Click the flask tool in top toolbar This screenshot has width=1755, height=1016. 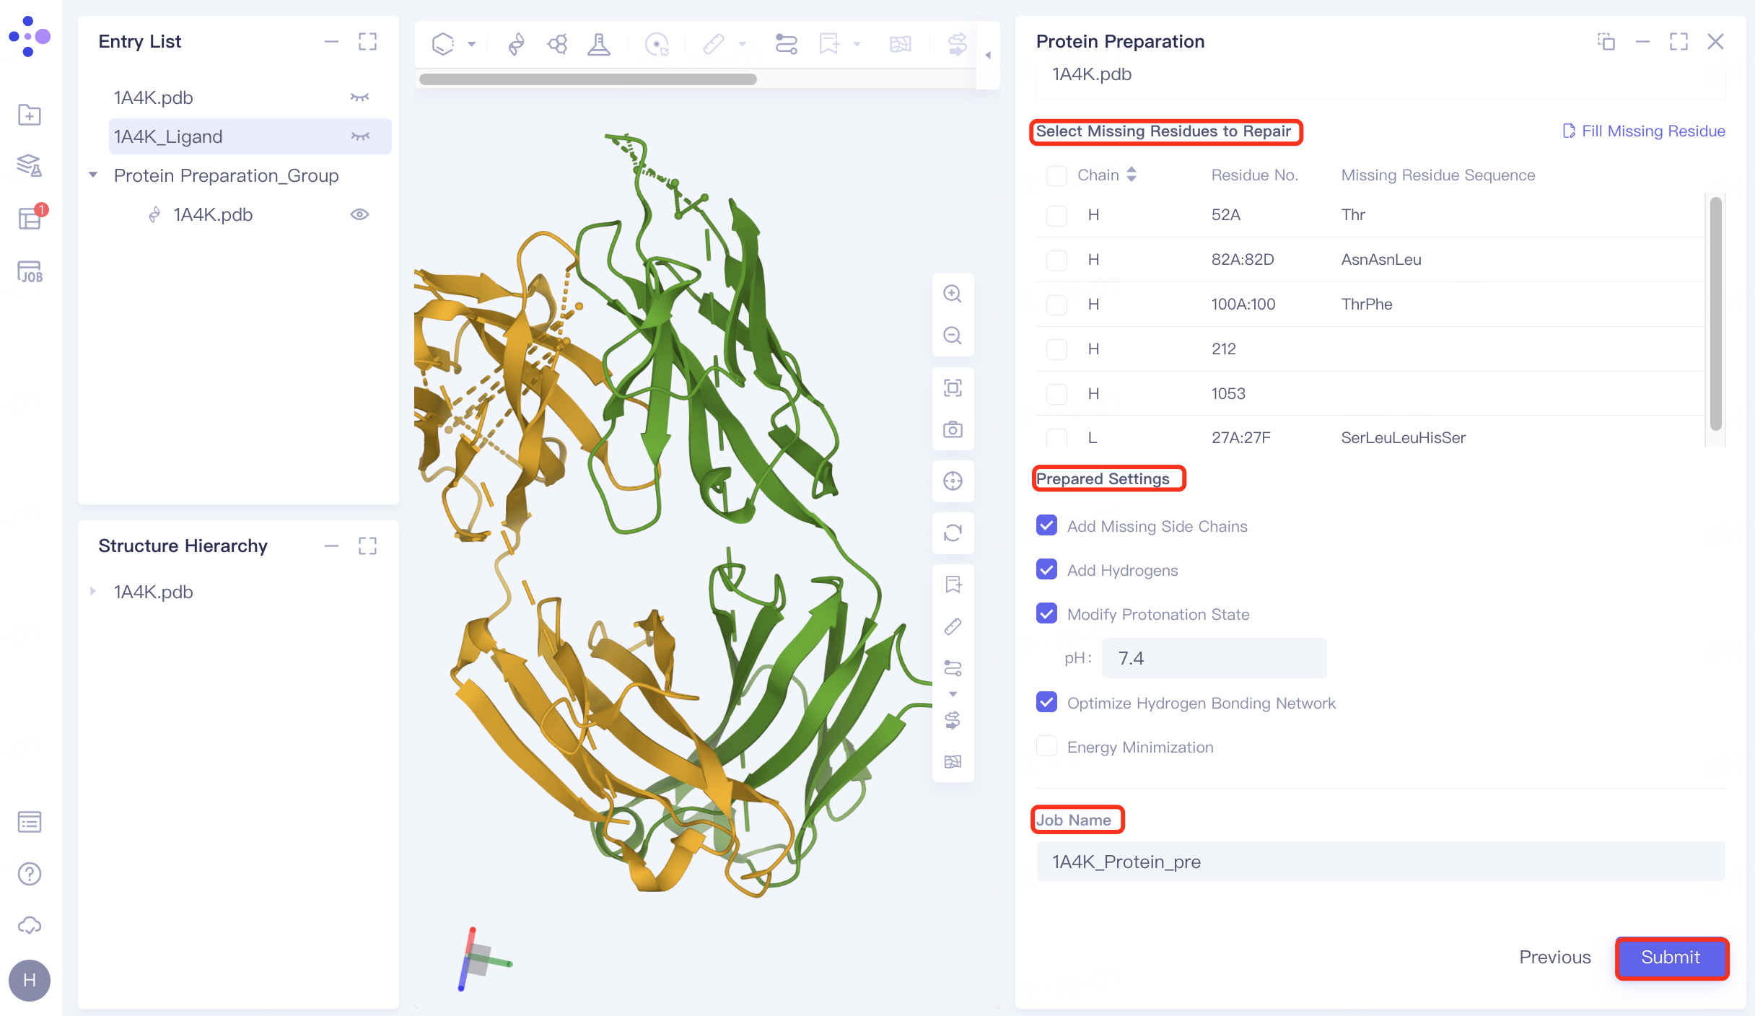[598, 45]
